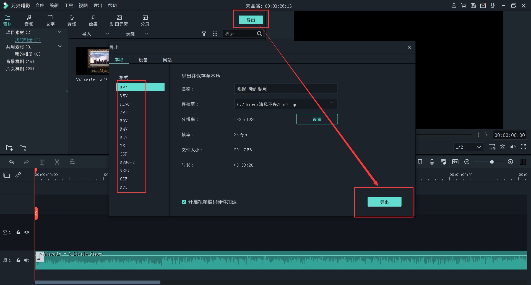Browse for save folder in export dialog

tap(332, 104)
